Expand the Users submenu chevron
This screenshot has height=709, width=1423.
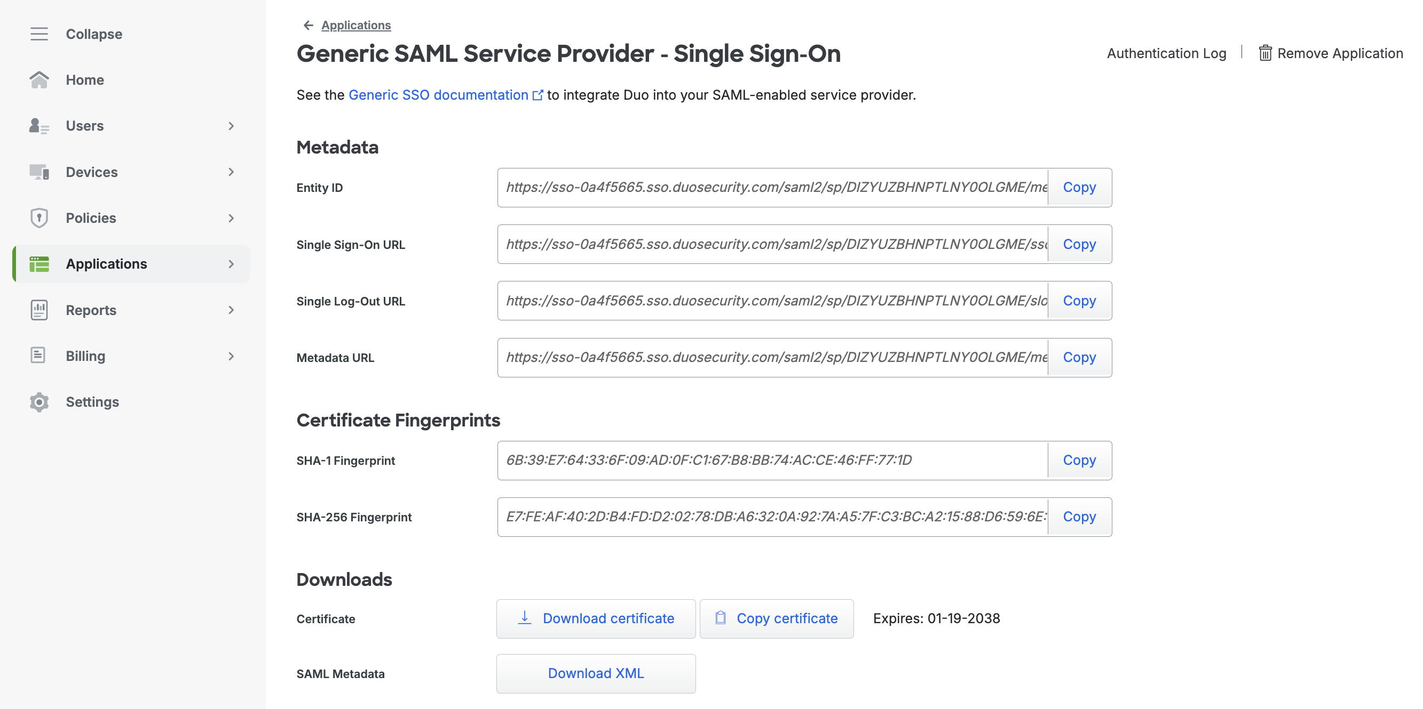[x=231, y=126]
